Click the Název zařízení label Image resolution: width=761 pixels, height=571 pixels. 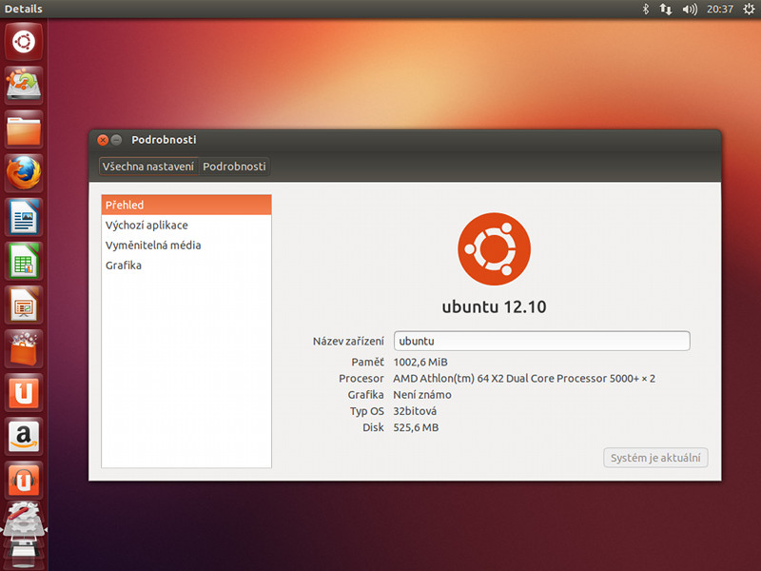[348, 342]
